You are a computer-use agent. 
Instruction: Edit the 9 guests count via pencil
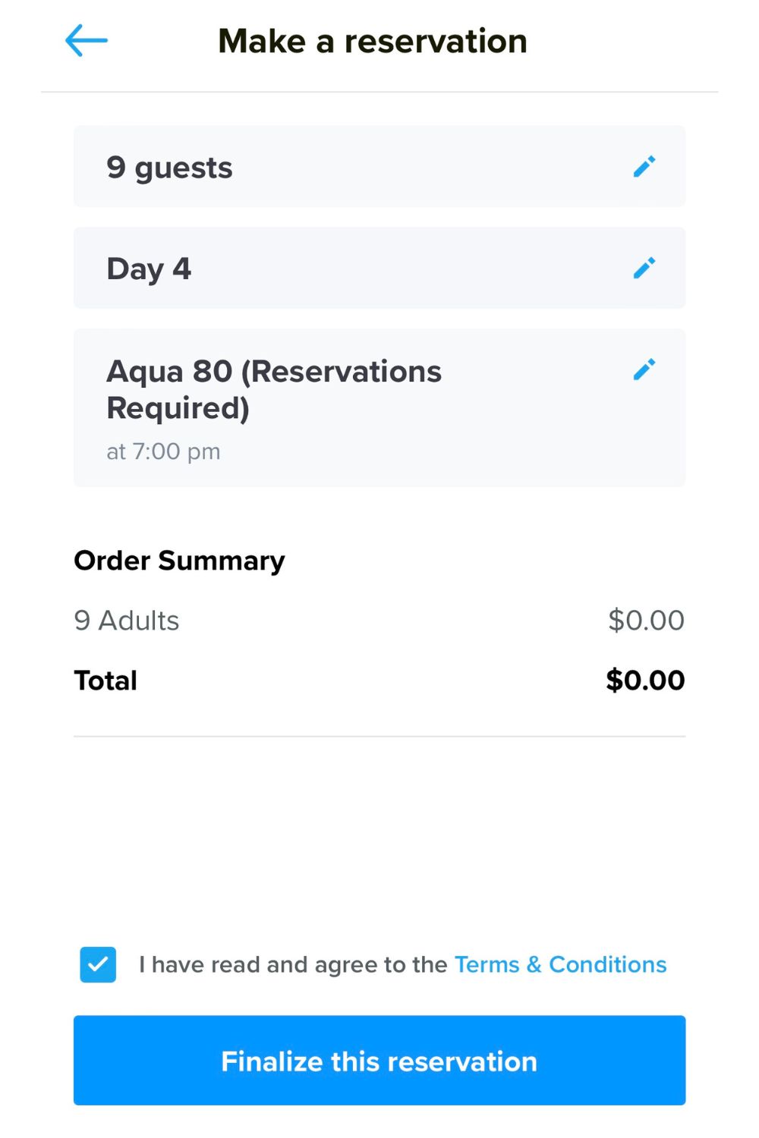[x=644, y=166]
